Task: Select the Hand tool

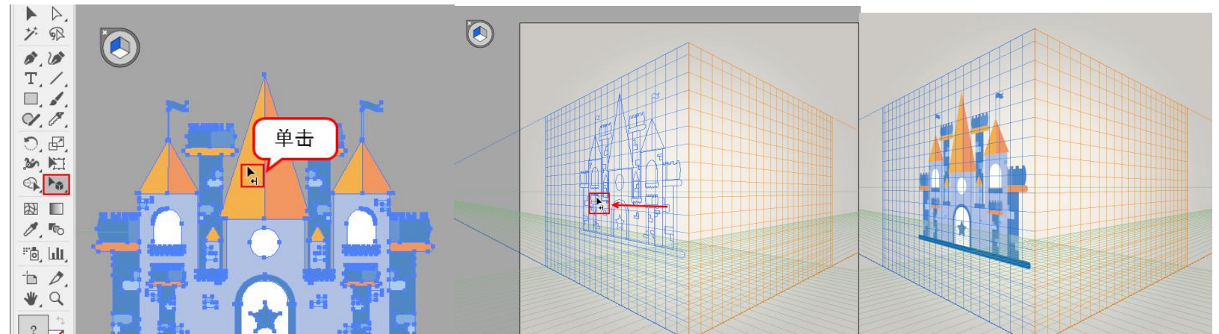Action: point(31,298)
